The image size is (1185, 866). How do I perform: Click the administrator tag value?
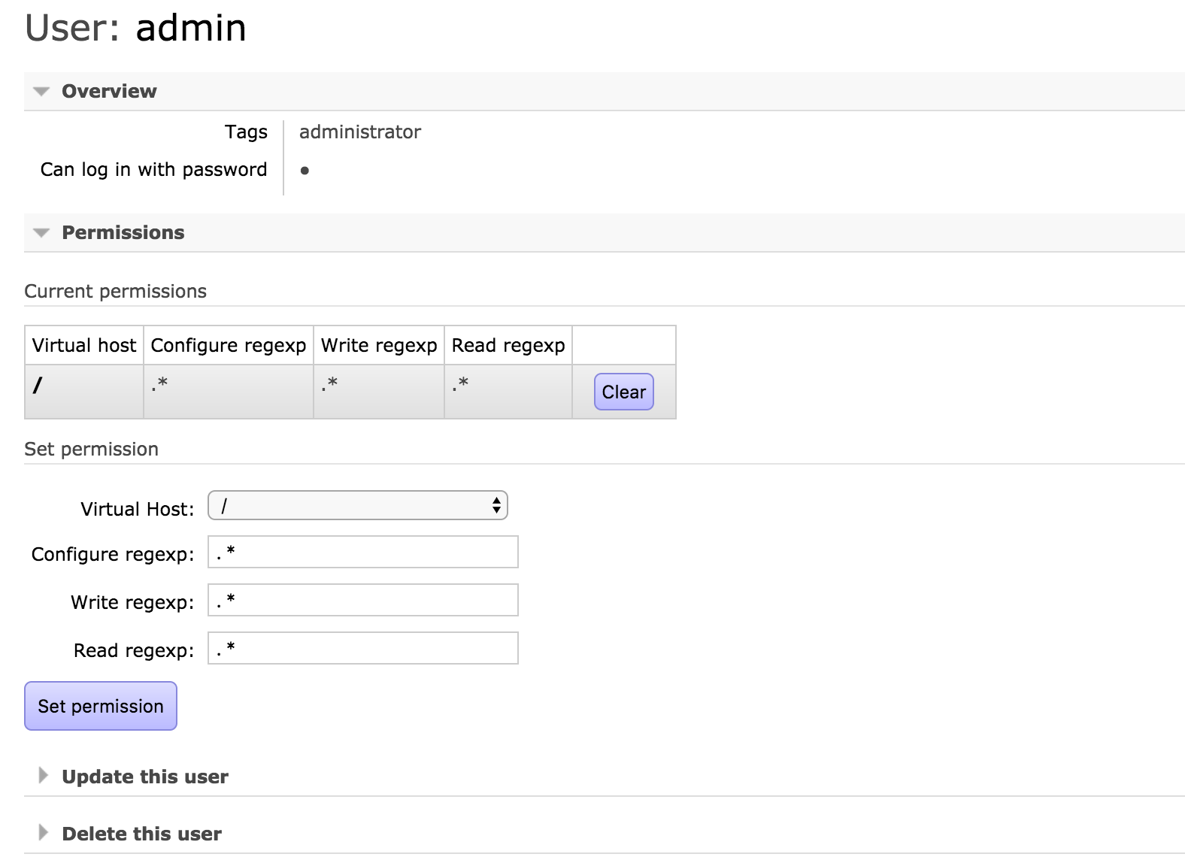click(360, 132)
